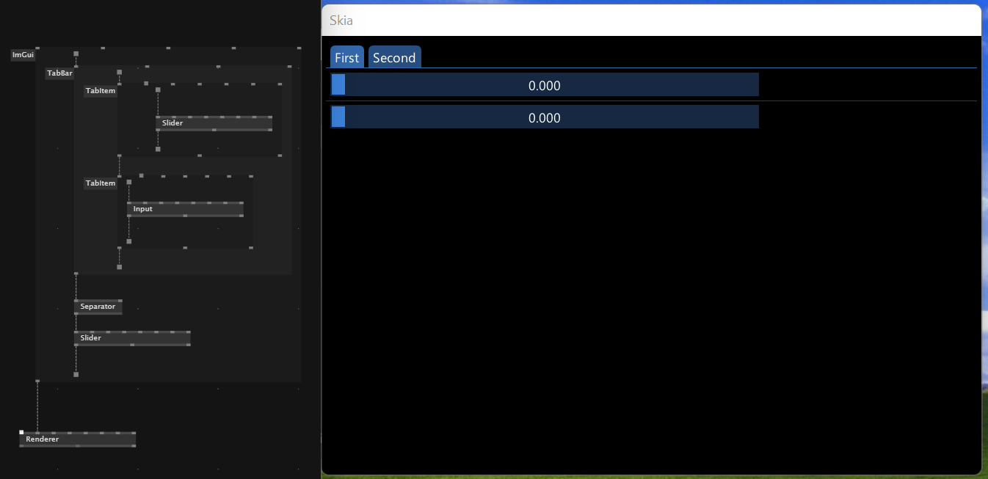Viewport: 988px width, 479px height.
Task: Select the ImGui region label in the patch
Action: pos(23,55)
